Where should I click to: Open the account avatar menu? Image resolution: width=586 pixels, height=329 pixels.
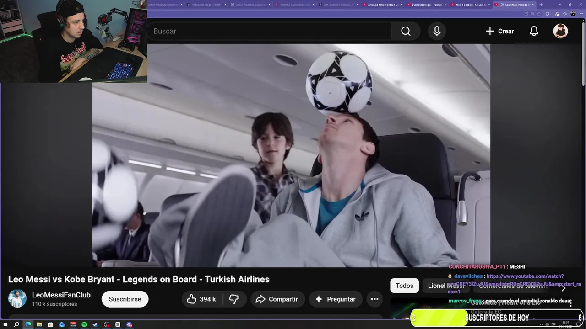560,31
